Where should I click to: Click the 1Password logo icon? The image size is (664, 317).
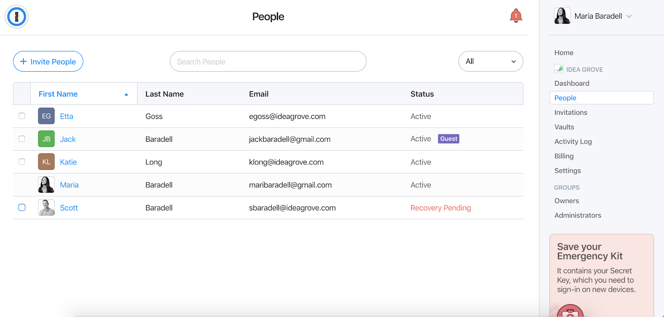pos(17,17)
